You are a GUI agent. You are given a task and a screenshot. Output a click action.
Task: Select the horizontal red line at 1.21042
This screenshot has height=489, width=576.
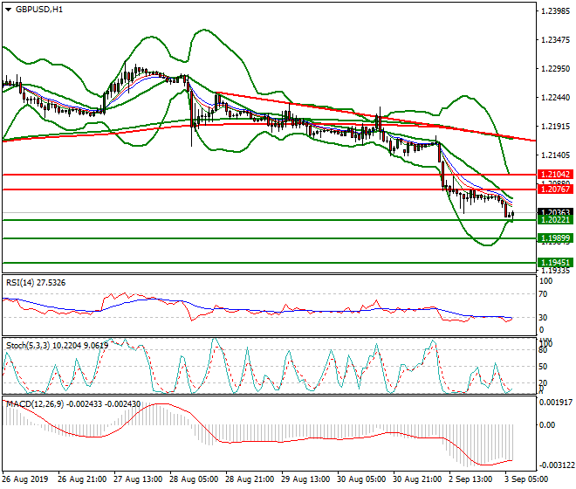(270, 175)
